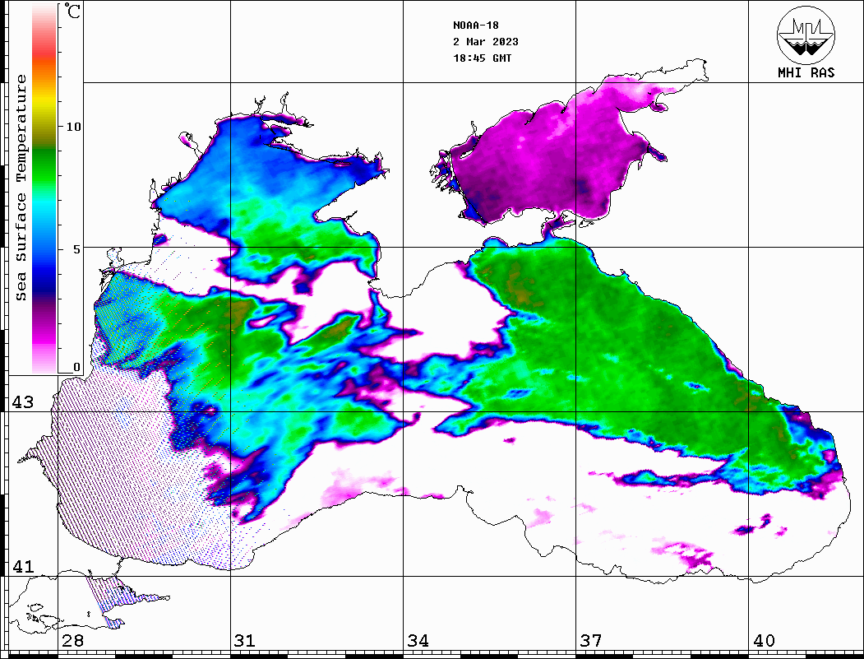The width and height of the screenshot is (864, 659).
Task: Click the '5' tick on the temperature legend
Action: coord(76,249)
